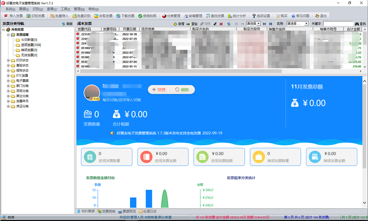Select 销项发票[0] folder in tree
Screen dimensions: 368x221
pyautogui.click(x=26, y=50)
